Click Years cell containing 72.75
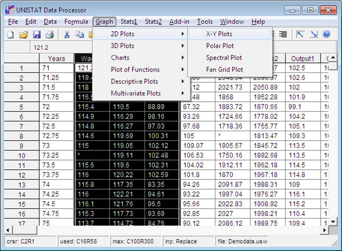The image size is (342, 251). pyautogui.click(x=57, y=136)
